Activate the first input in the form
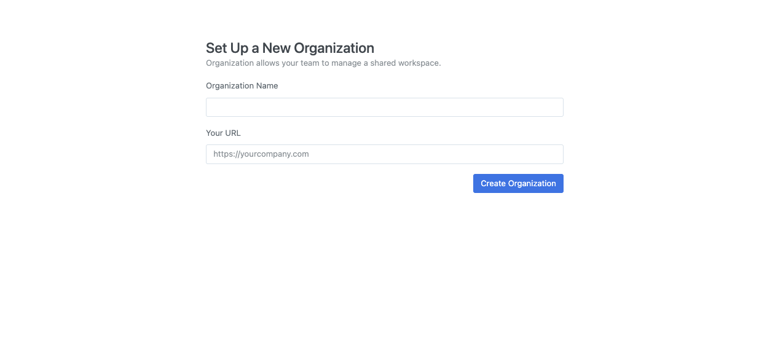This screenshot has width=759, height=354. 384,108
